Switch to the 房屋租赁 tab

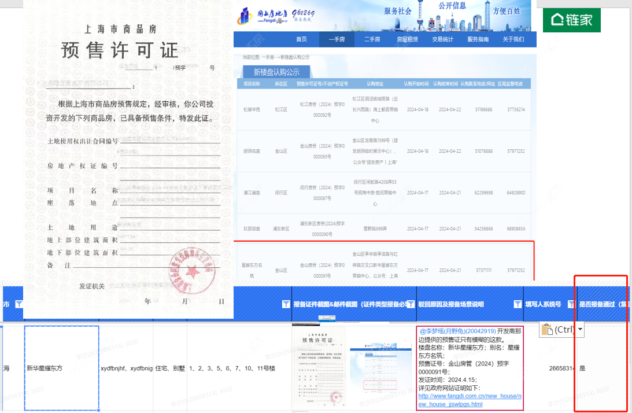coord(408,39)
